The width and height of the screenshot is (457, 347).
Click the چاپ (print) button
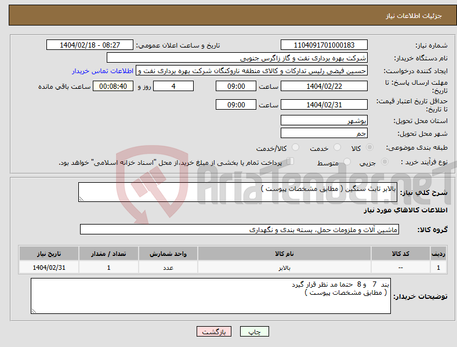254,331
